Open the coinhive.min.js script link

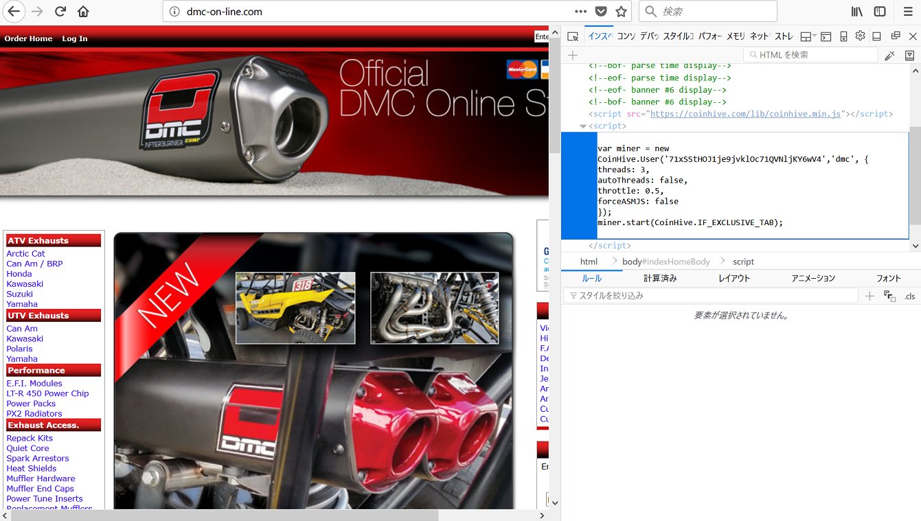point(746,114)
